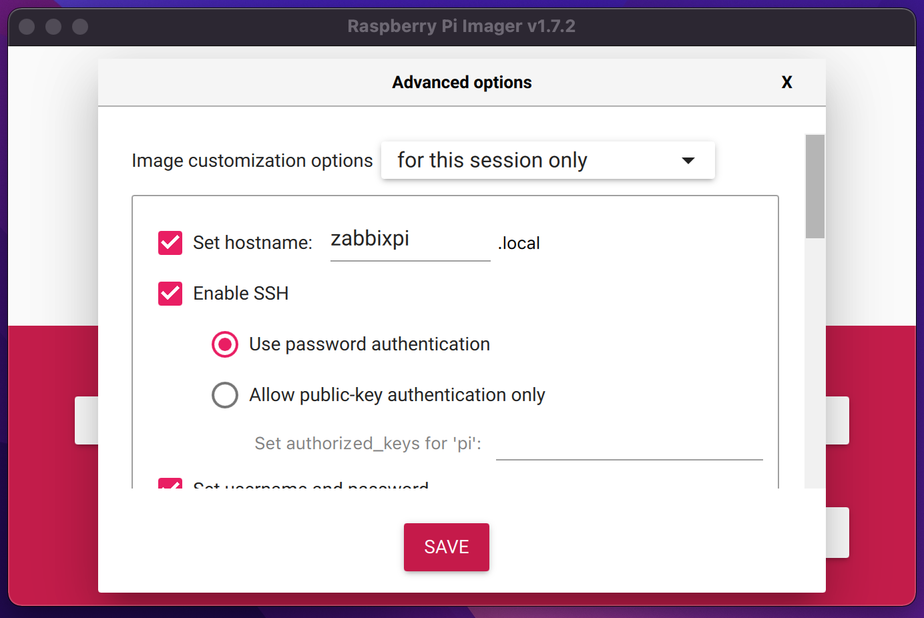The height and width of the screenshot is (618, 924).
Task: Click the macOS minimize window button
Action: coord(53,27)
